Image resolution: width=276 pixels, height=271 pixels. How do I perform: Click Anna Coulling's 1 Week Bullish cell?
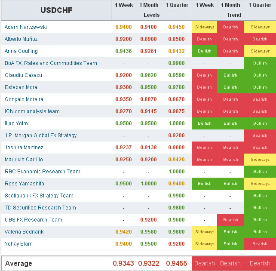pyautogui.click(x=205, y=51)
